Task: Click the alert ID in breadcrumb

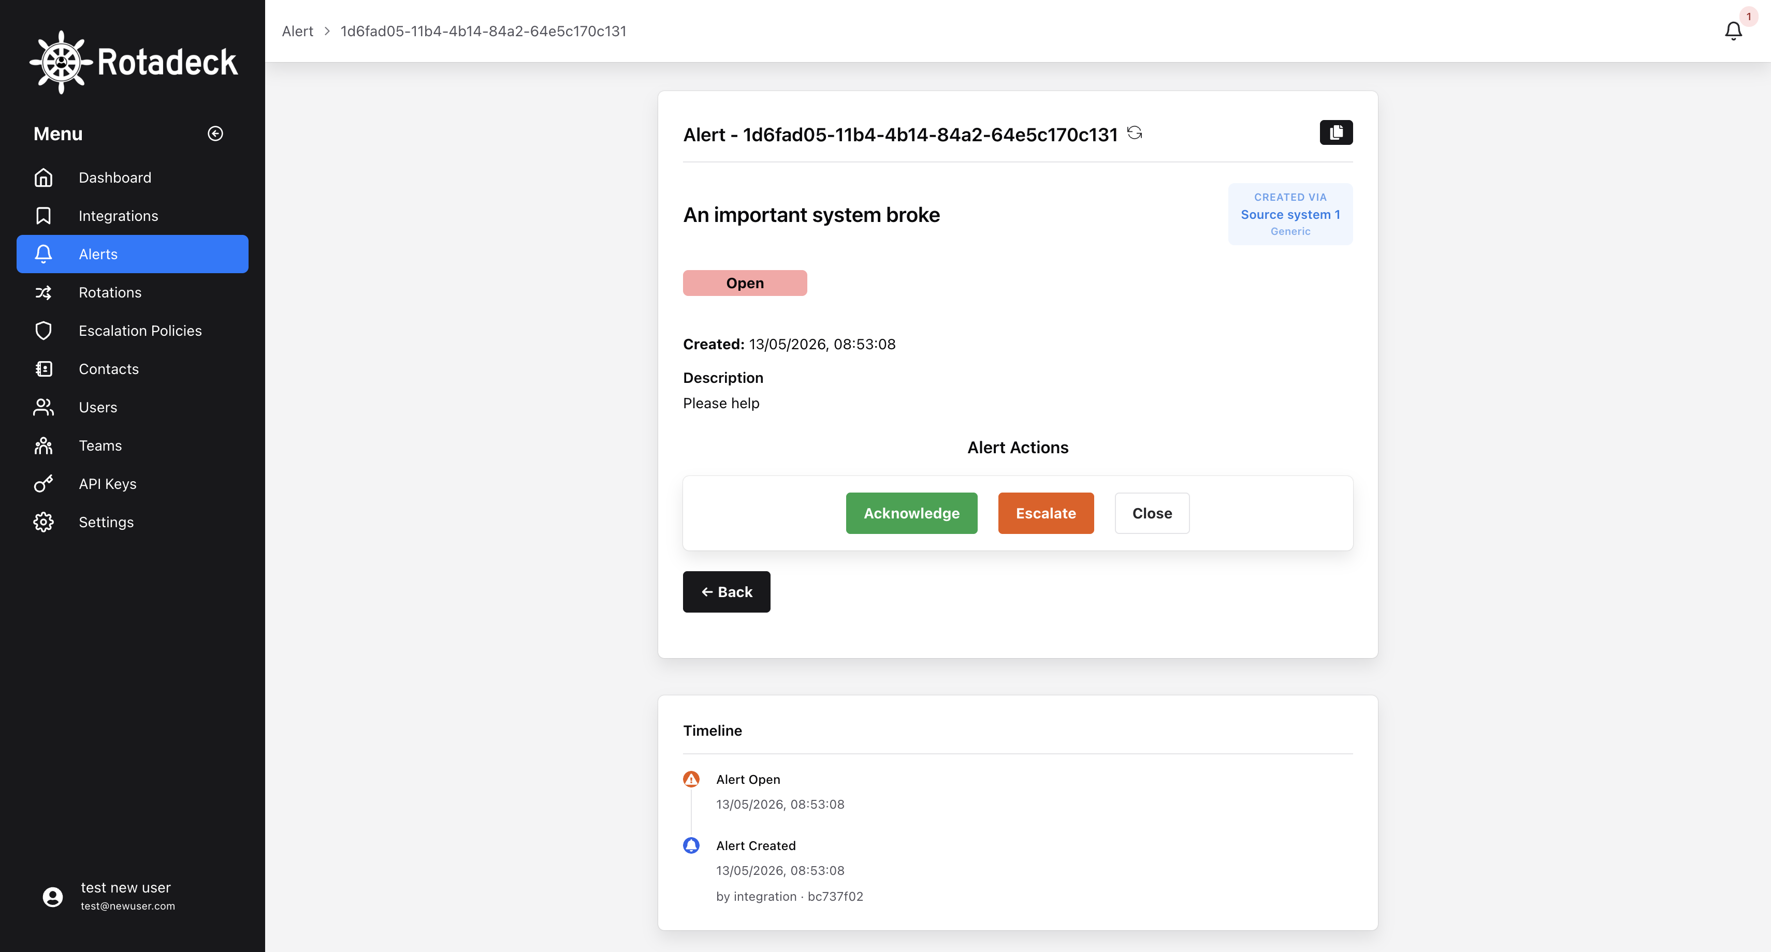Action: [x=483, y=32]
